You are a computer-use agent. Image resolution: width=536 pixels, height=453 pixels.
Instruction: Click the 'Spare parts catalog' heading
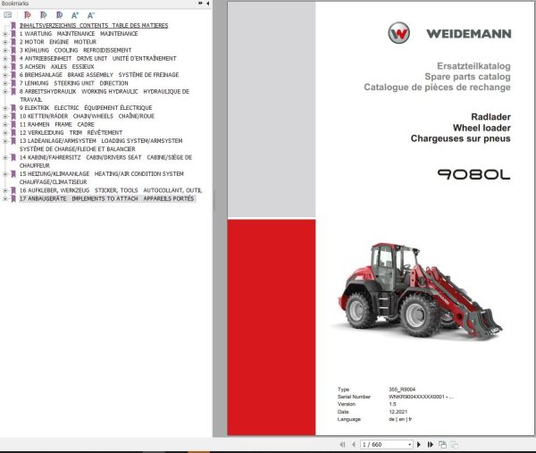[467, 77]
